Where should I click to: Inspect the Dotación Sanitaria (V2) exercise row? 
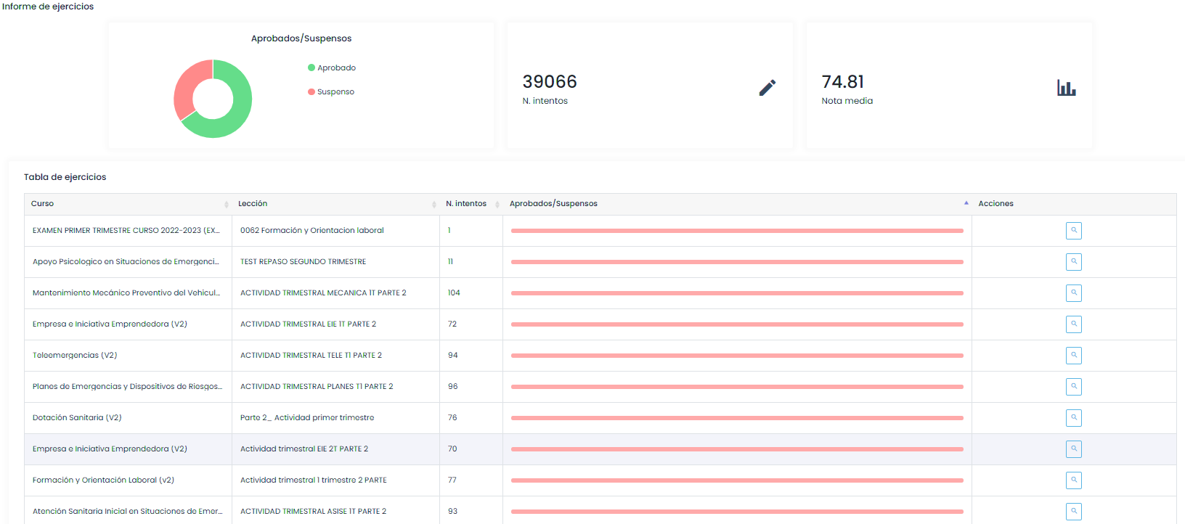[1073, 418]
